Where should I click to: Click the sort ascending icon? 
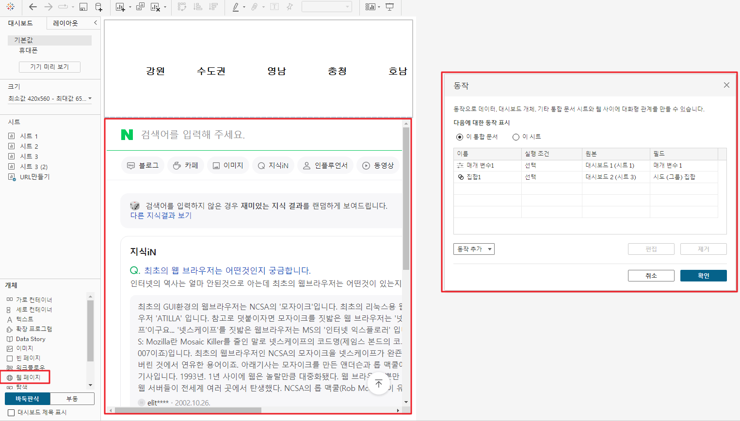[x=197, y=7]
